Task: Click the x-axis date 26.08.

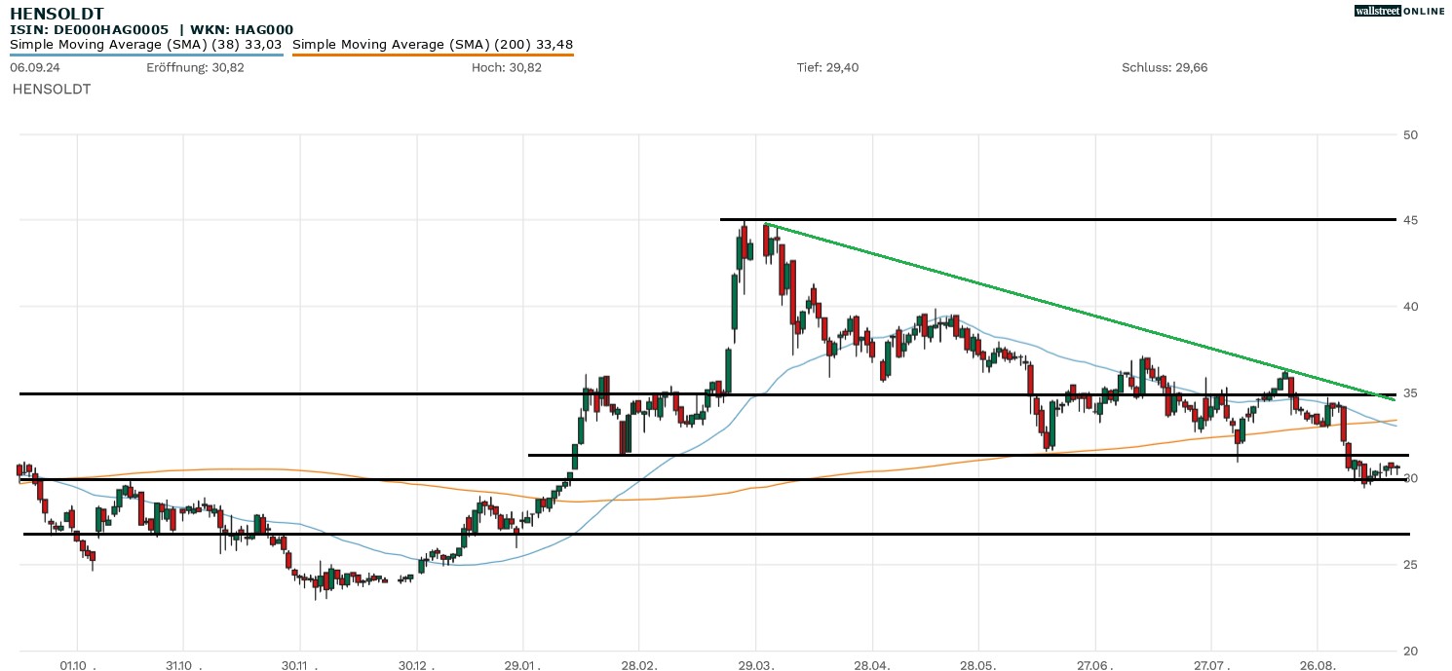Action: point(1318,664)
